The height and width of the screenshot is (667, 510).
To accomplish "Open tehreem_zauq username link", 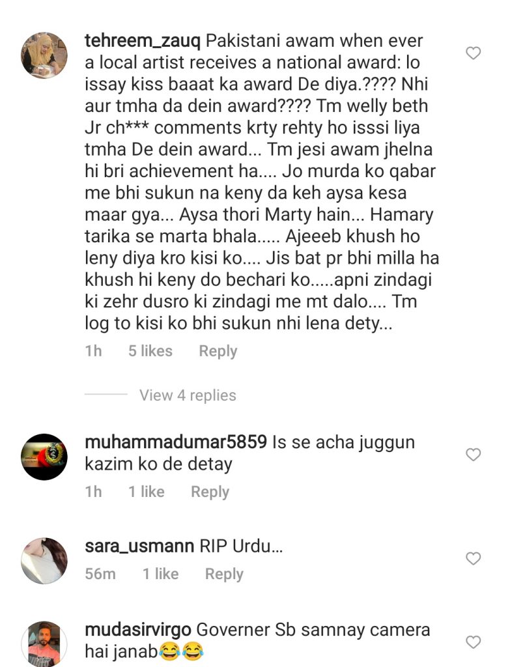I will 143,42.
